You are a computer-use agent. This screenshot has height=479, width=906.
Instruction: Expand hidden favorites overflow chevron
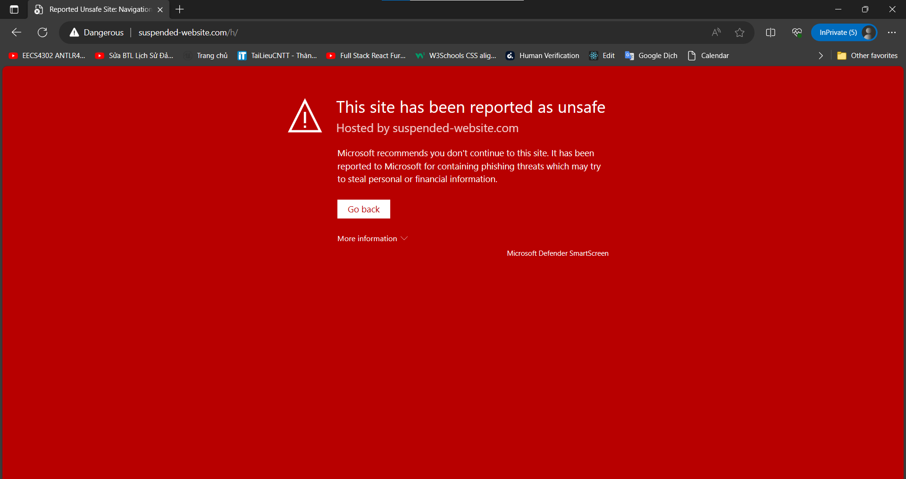pos(821,56)
